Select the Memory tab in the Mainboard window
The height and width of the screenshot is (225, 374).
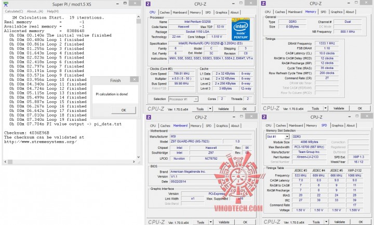(196, 125)
